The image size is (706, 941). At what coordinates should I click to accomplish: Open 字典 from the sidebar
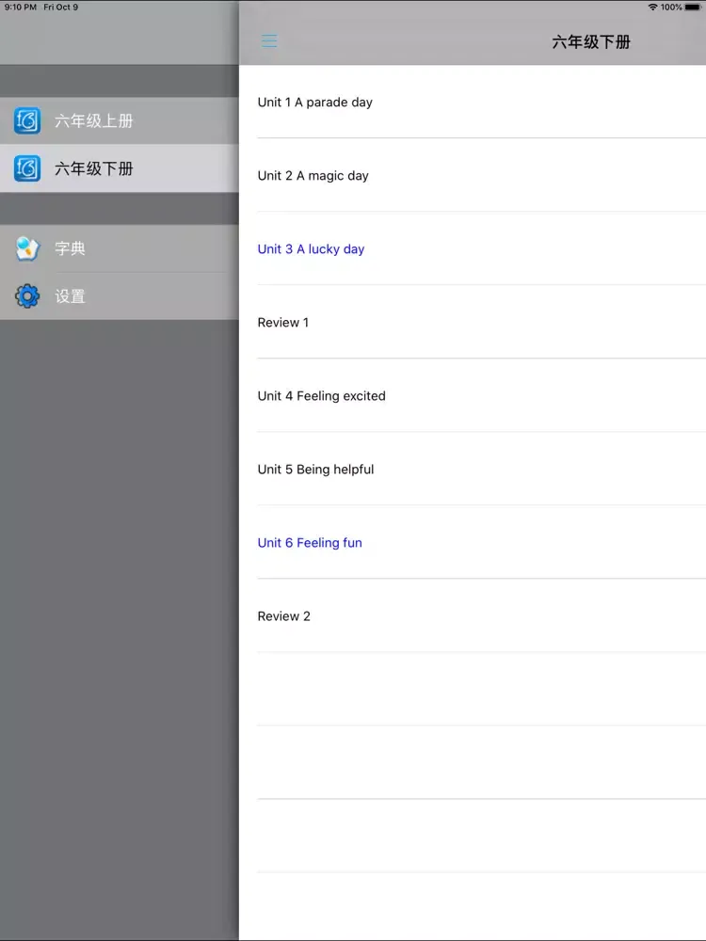click(x=120, y=247)
